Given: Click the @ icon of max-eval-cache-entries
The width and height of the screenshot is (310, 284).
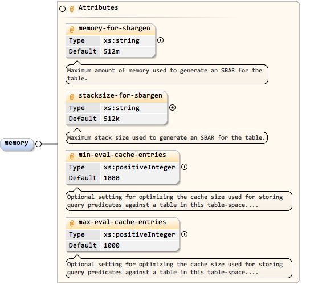Looking at the screenshot, I should tap(72, 223).
